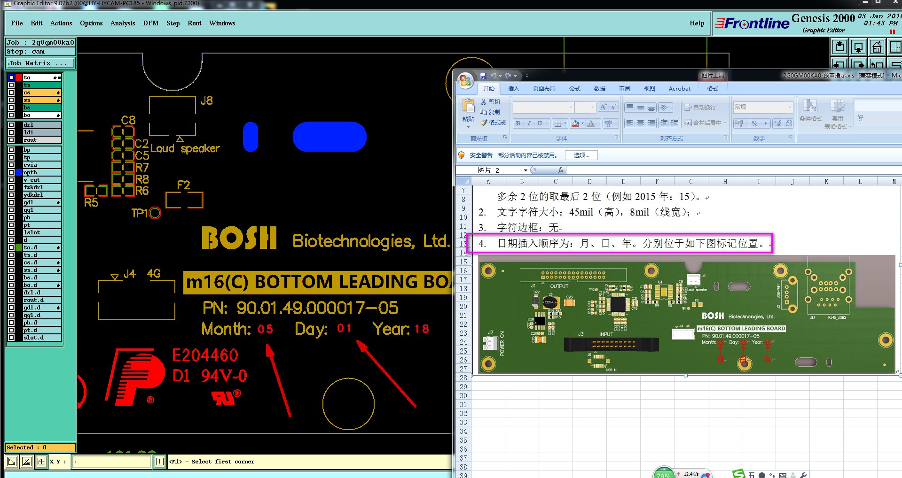Align text right in Excel ribbon
Viewport: 902px width, 478px height.
pos(651,123)
